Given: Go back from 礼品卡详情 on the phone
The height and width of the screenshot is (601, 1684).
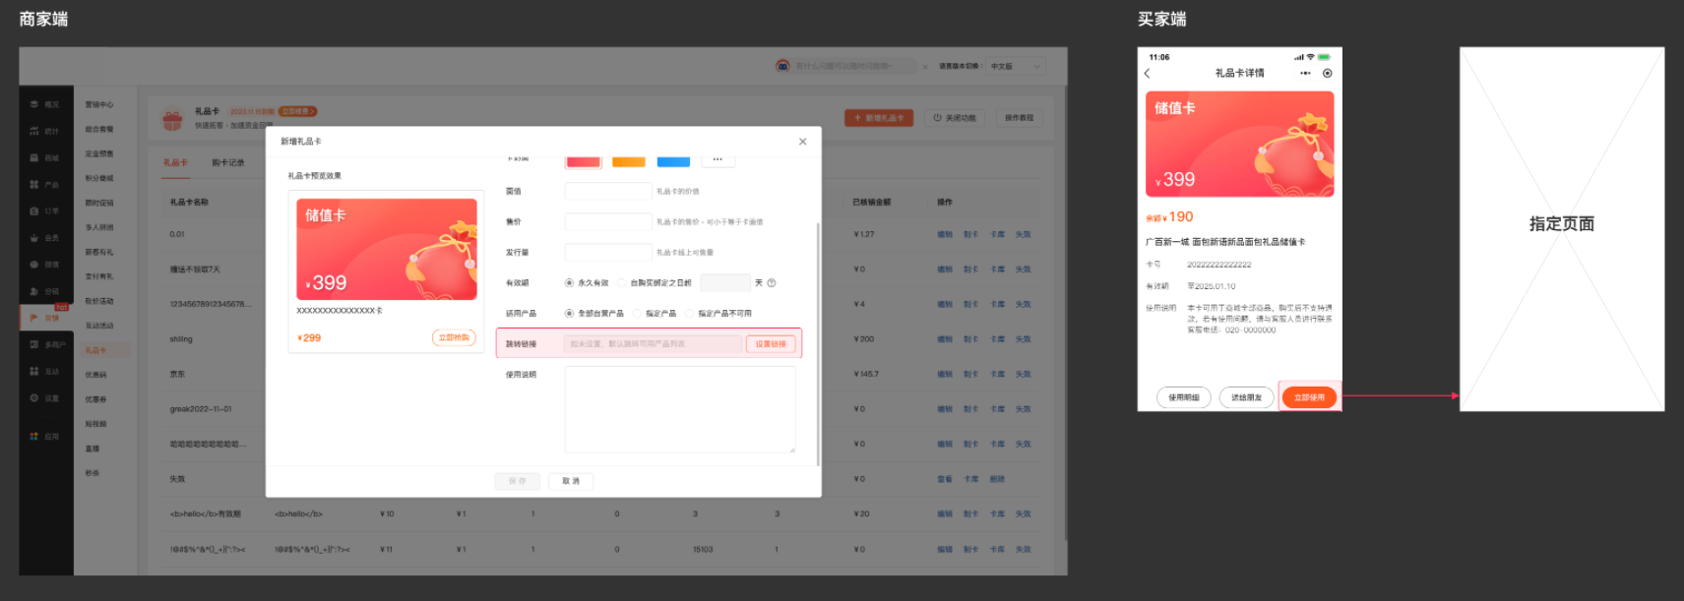Looking at the screenshot, I should point(1148,73).
